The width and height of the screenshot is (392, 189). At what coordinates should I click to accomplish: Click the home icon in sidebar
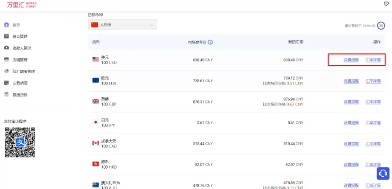point(7,25)
